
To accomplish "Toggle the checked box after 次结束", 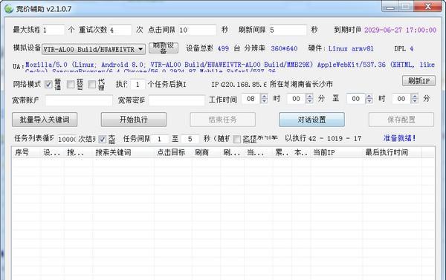I will tap(102, 140).
